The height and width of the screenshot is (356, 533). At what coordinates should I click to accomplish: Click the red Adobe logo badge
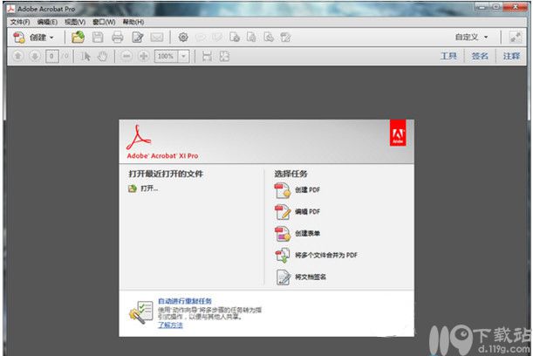[x=398, y=133]
